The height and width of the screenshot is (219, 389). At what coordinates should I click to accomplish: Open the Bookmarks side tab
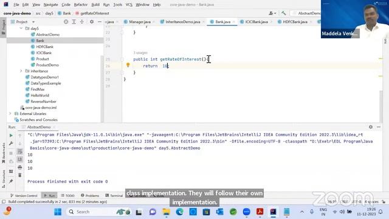click(4, 153)
